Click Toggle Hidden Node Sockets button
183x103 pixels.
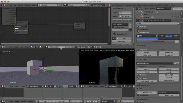[122, 20]
